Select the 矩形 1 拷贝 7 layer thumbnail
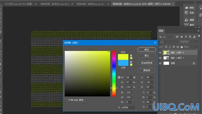The image size is (202, 114). point(166,58)
